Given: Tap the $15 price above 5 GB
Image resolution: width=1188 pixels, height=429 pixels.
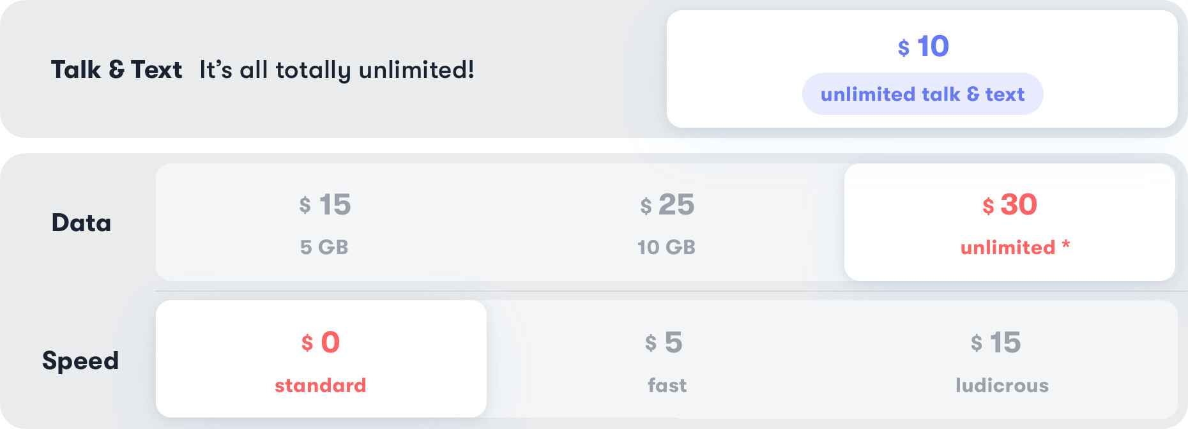Looking at the screenshot, I should [325, 205].
